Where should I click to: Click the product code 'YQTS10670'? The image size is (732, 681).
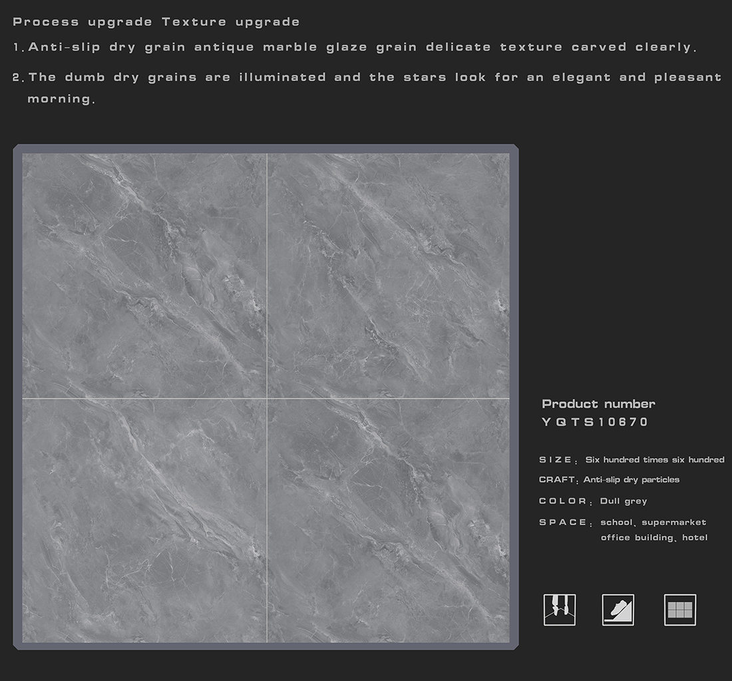click(x=595, y=422)
